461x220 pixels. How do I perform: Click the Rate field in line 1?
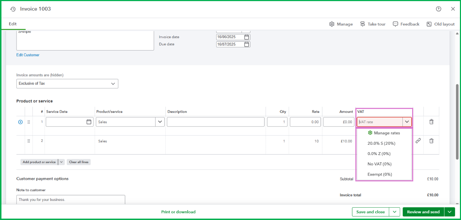pos(305,122)
